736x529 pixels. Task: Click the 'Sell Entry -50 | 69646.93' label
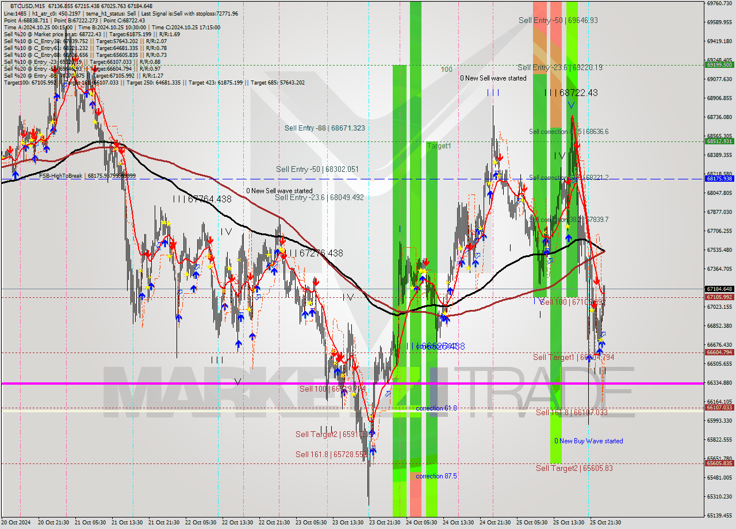(x=558, y=20)
